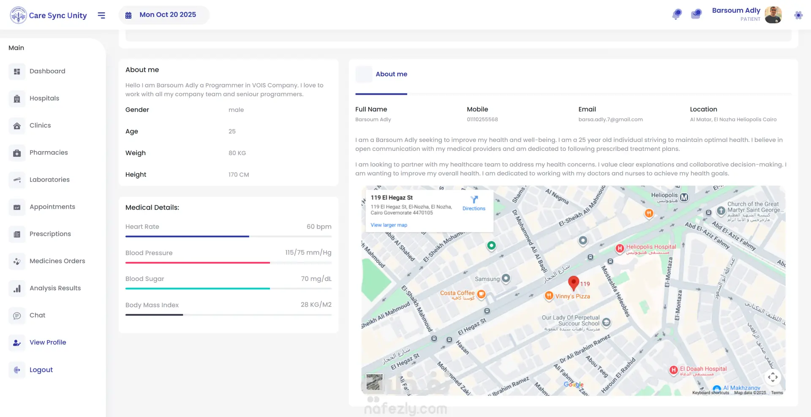
Task: Click the View Profile user icon
Action: point(17,343)
